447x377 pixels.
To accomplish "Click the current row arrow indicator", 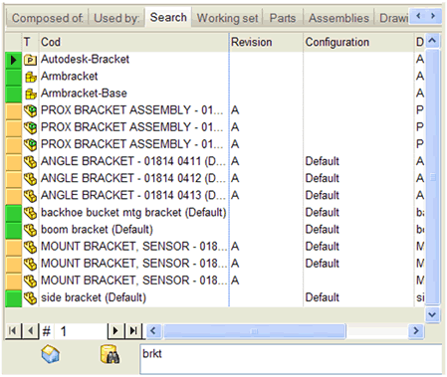I will click(14, 60).
